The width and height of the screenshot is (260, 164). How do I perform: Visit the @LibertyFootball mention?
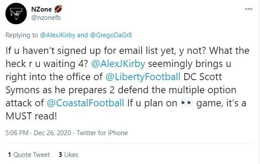[143, 77]
